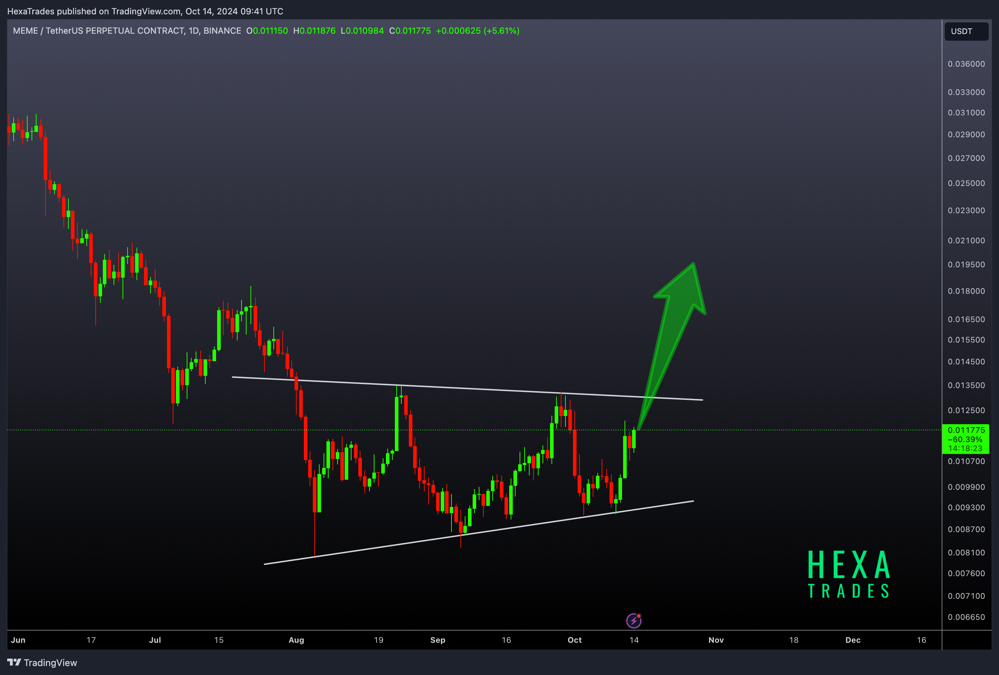This screenshot has width=999, height=675.
Task: Click the high value H0.011876
Action: click(x=314, y=31)
